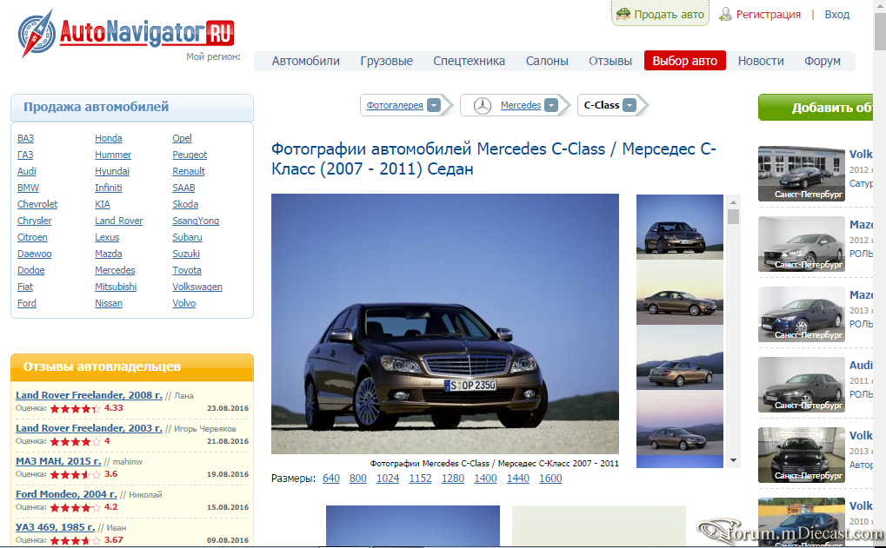
Task: Select the Toyota brand link
Action: pos(187,270)
